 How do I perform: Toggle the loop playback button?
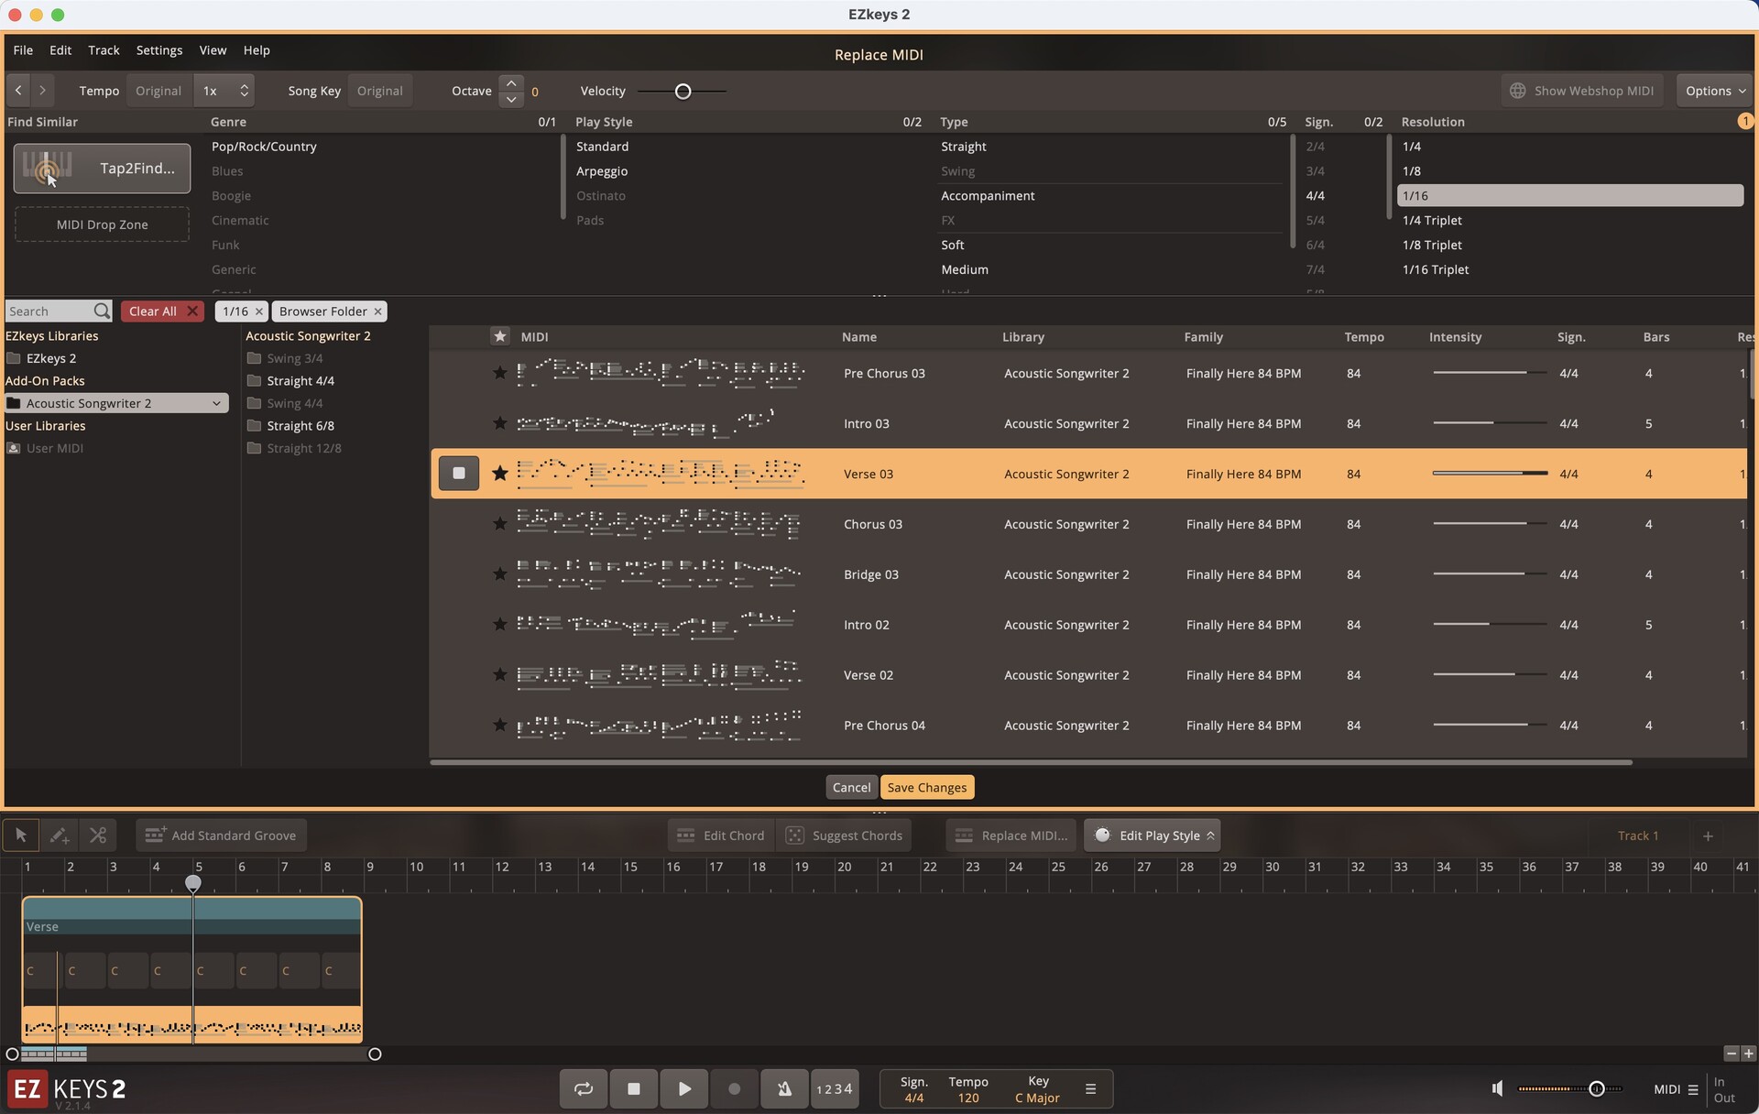tap(584, 1089)
